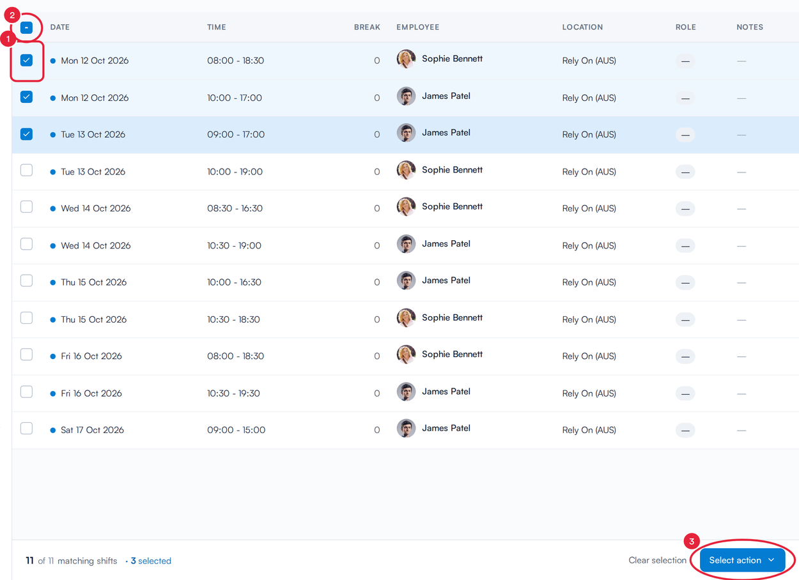
Task: Click the time 08:30 - 16:30
Action: point(235,208)
